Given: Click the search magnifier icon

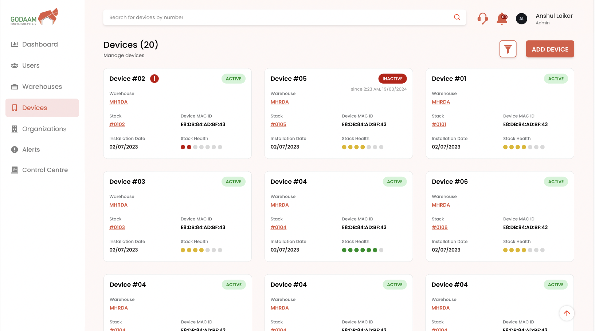Looking at the screenshot, I should click(457, 17).
